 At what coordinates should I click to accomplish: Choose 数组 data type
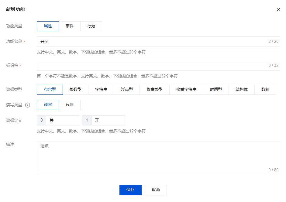coord(265,90)
